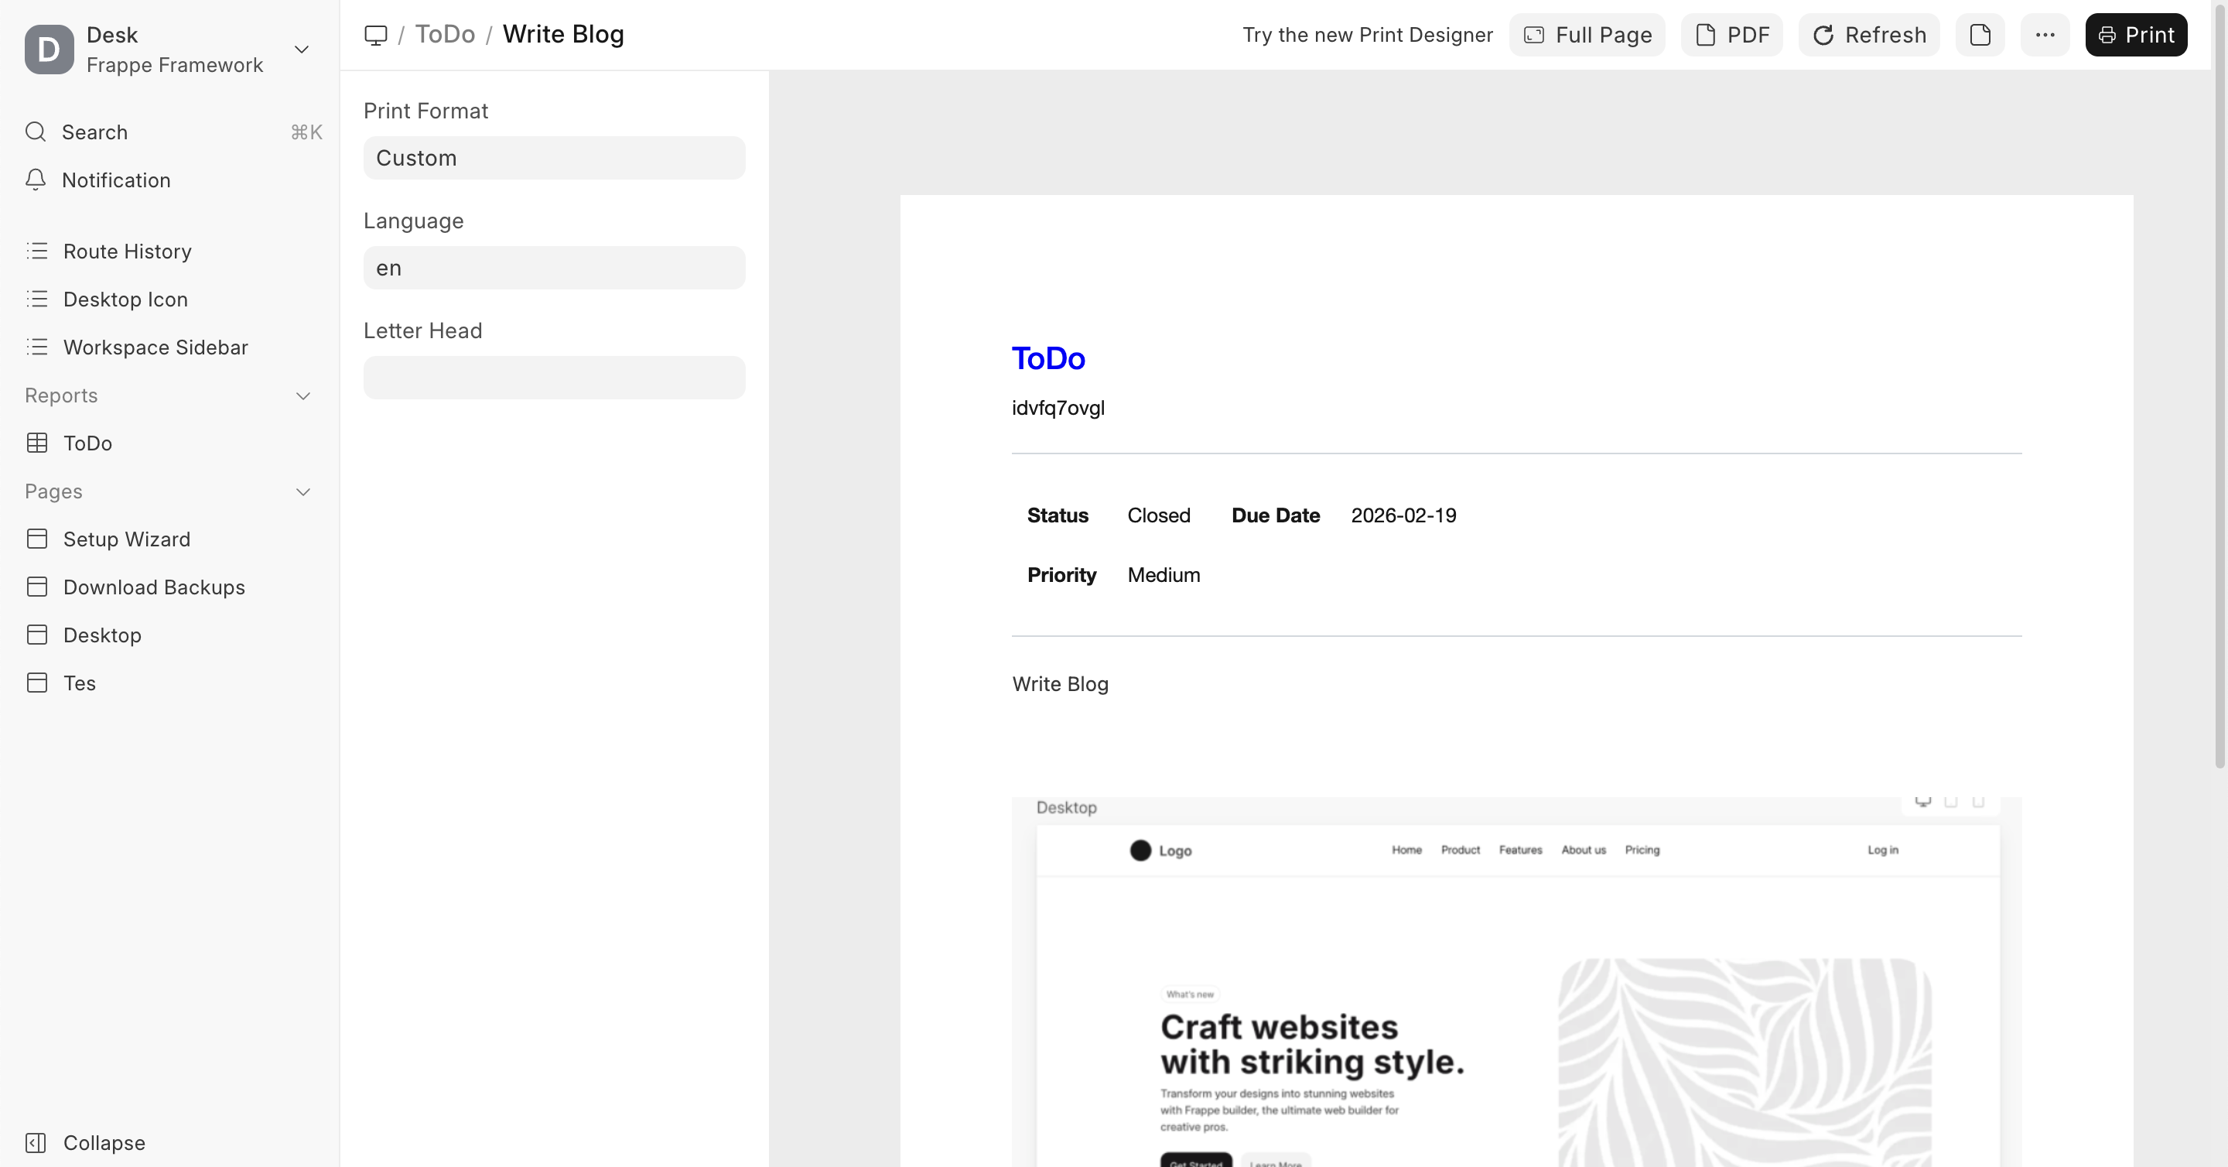Collapse the Reports section
The image size is (2228, 1167).
click(302, 395)
